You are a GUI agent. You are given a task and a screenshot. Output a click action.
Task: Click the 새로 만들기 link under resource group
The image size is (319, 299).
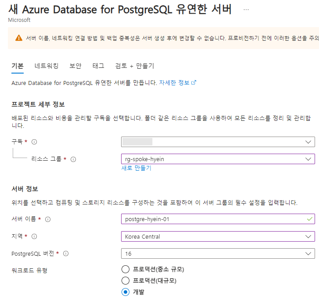136,168
